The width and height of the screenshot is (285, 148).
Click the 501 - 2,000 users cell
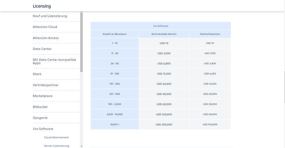pyautogui.click(x=115, y=104)
